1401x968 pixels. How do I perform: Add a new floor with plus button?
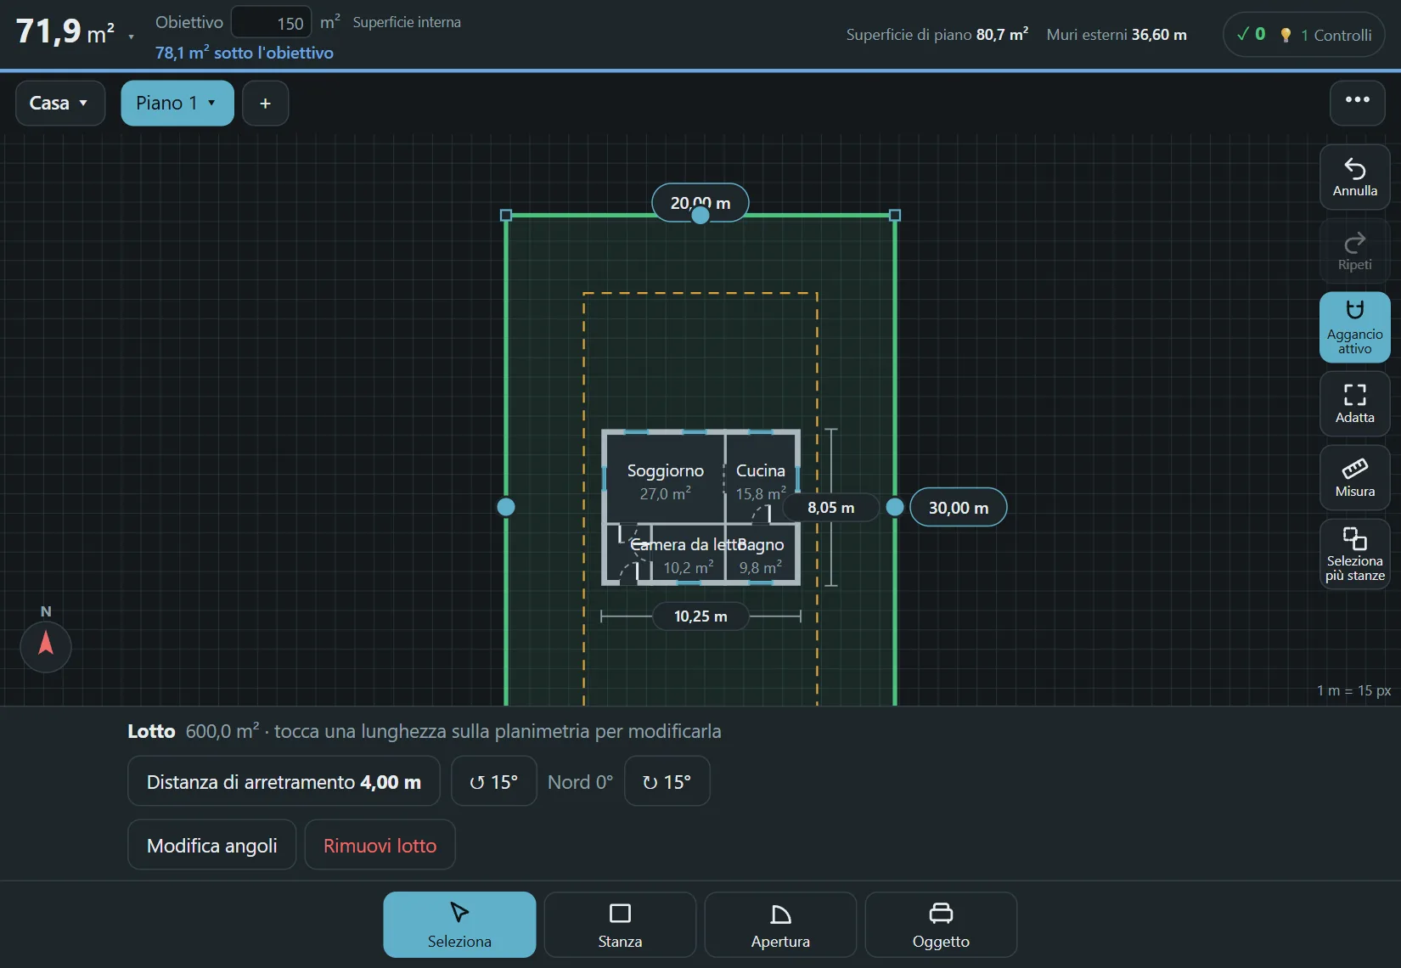(x=265, y=103)
